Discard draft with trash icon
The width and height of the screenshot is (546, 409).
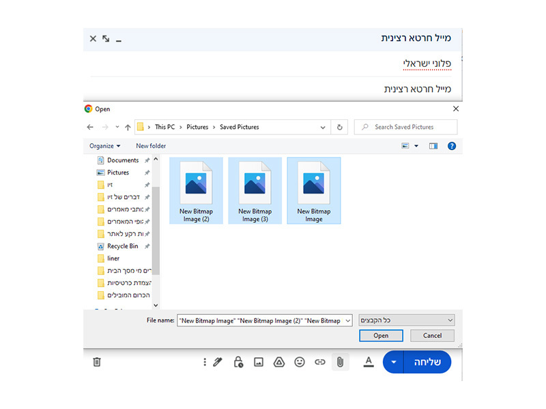pos(97,362)
